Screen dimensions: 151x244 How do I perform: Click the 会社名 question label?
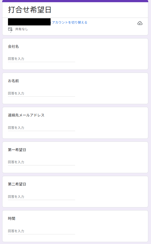coord(13,46)
